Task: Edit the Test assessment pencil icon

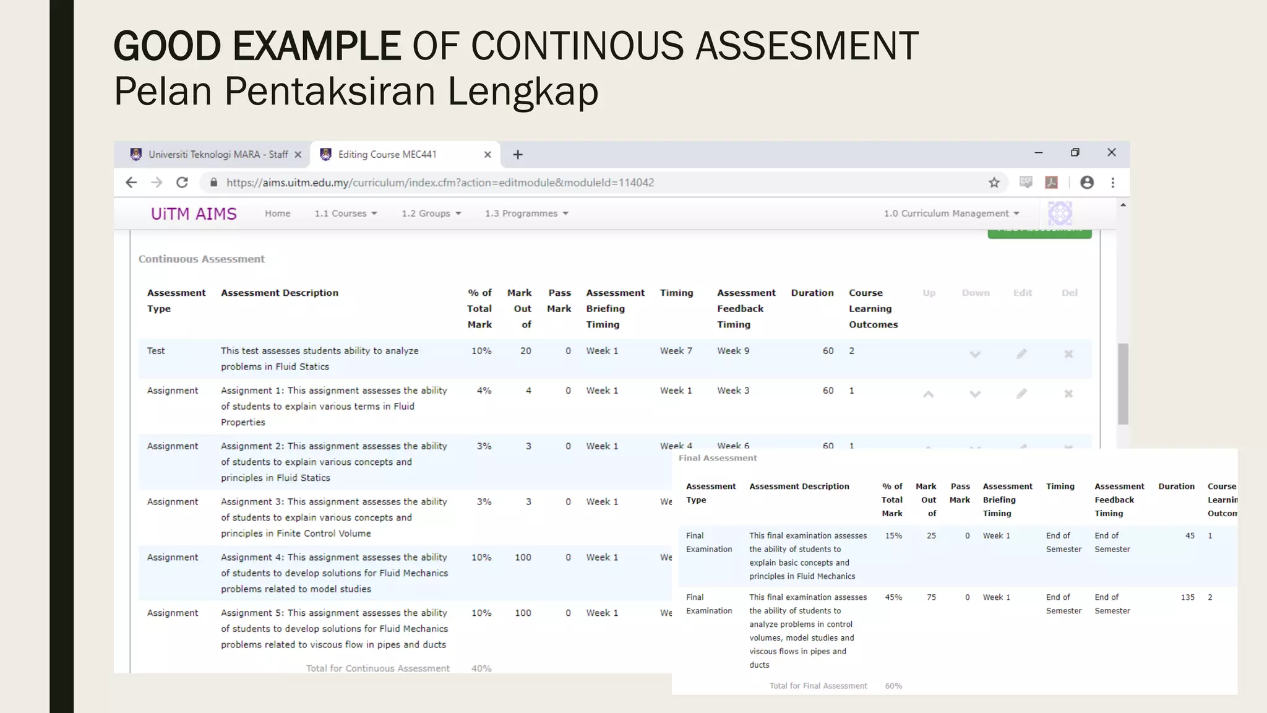Action: click(1021, 354)
